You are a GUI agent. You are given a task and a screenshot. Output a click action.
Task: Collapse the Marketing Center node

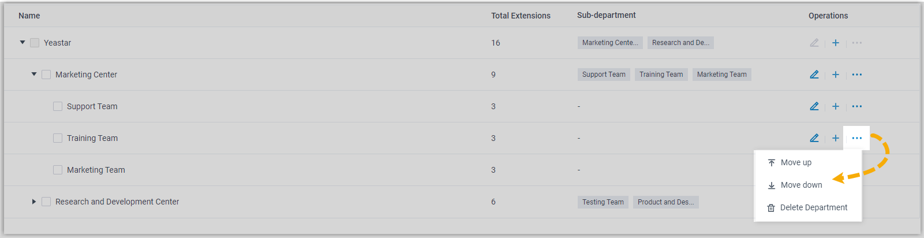coord(34,74)
